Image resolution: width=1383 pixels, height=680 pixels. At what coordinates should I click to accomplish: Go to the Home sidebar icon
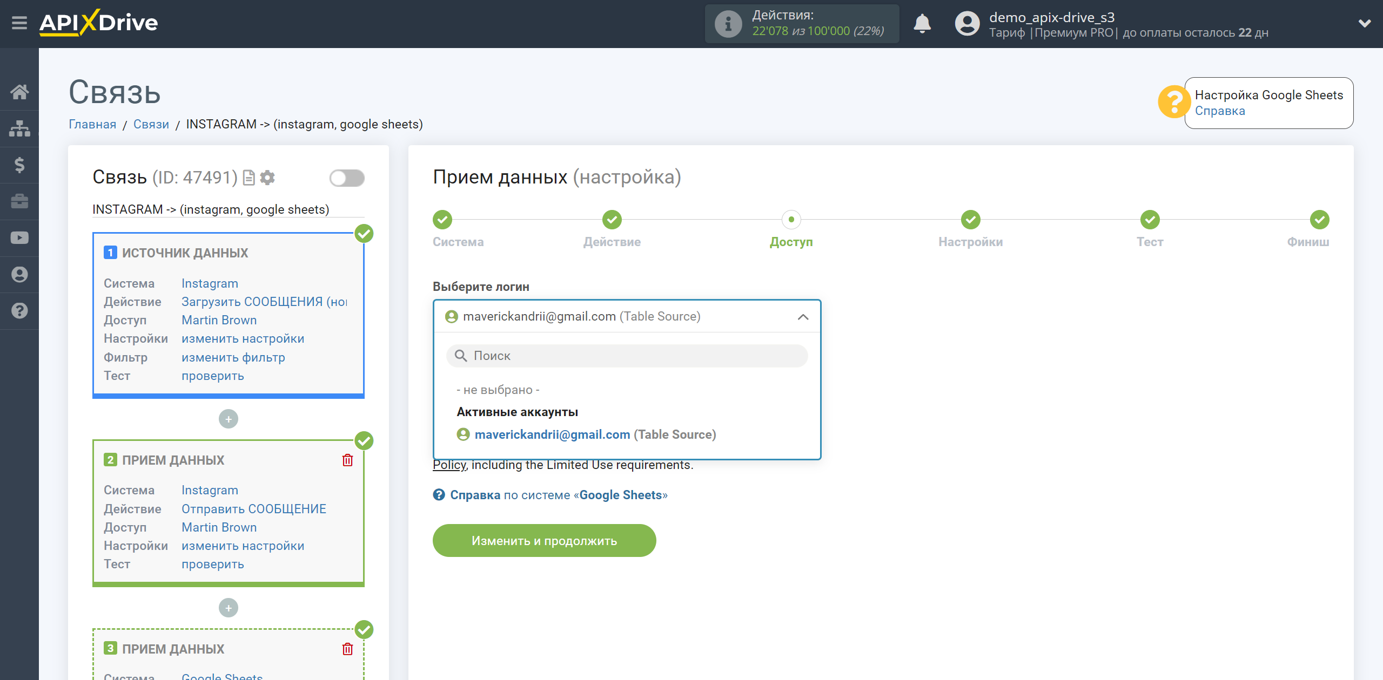pyautogui.click(x=19, y=92)
